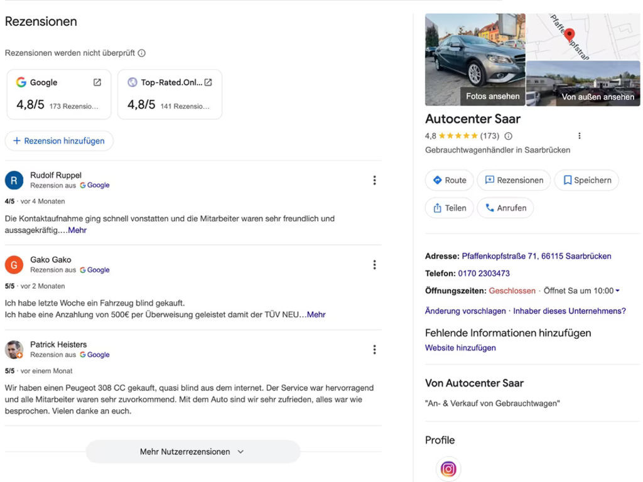
Task: Open options menu for Patrick Heisters' review
Action: [x=374, y=350]
